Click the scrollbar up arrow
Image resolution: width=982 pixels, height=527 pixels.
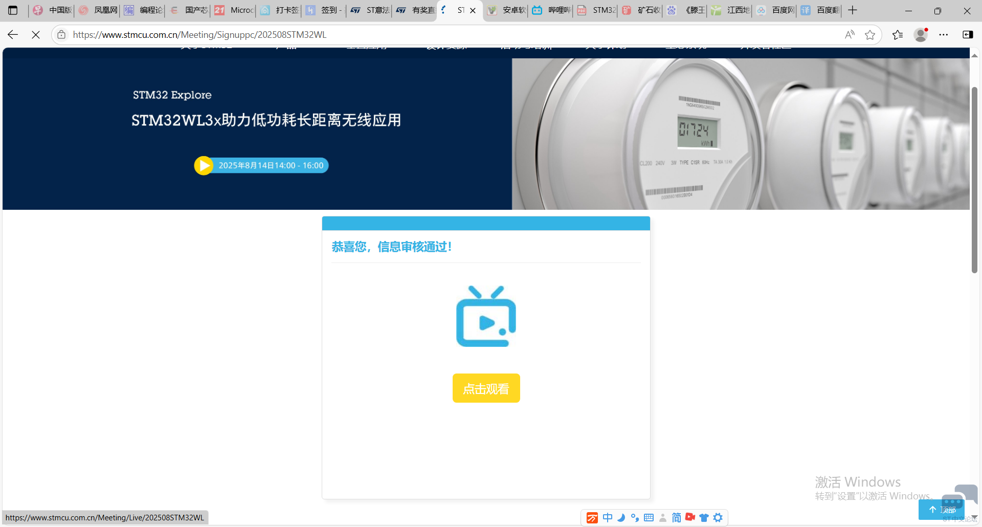975,55
